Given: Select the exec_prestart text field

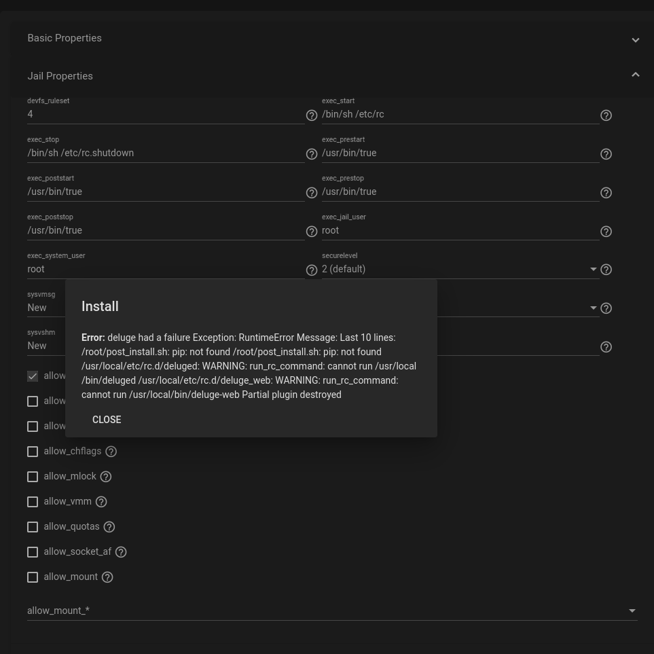Looking at the screenshot, I should pos(460,153).
